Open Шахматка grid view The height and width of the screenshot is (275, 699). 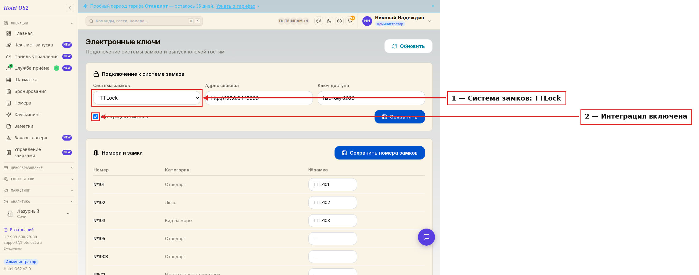pyautogui.click(x=39, y=80)
